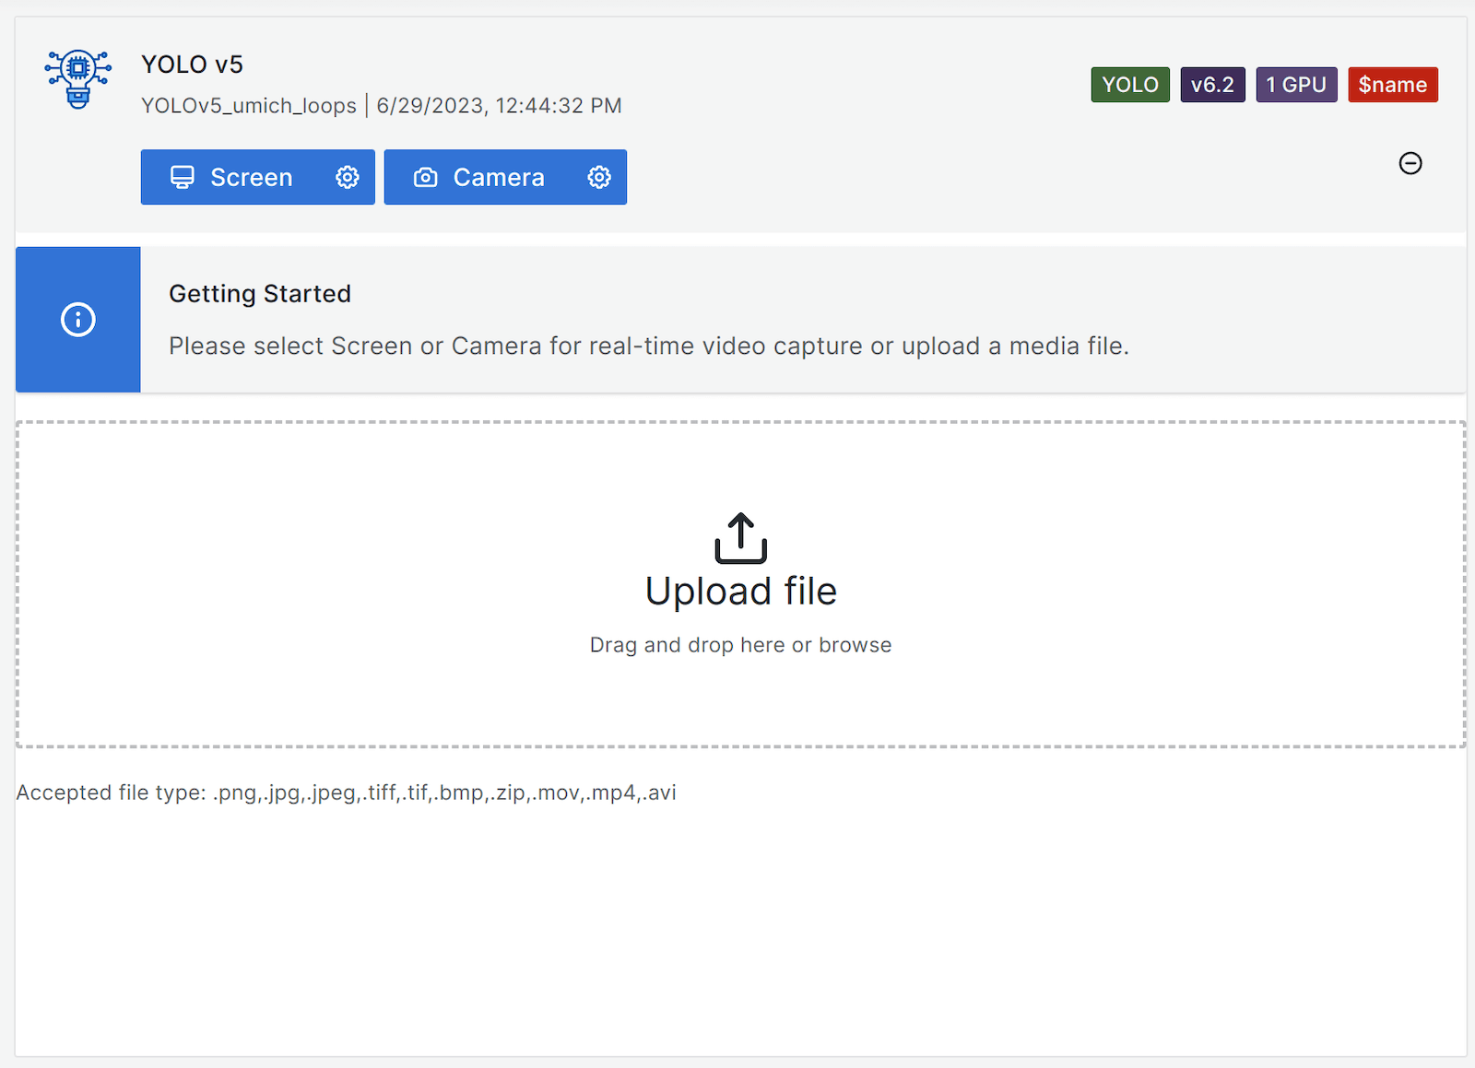The width and height of the screenshot is (1475, 1068).
Task: Click the Getting Started heading
Action: 260,294
